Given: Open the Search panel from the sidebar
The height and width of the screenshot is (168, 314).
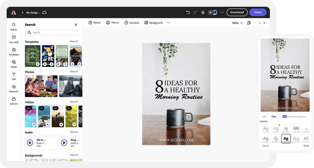Looking at the screenshot, I should click(14, 27).
